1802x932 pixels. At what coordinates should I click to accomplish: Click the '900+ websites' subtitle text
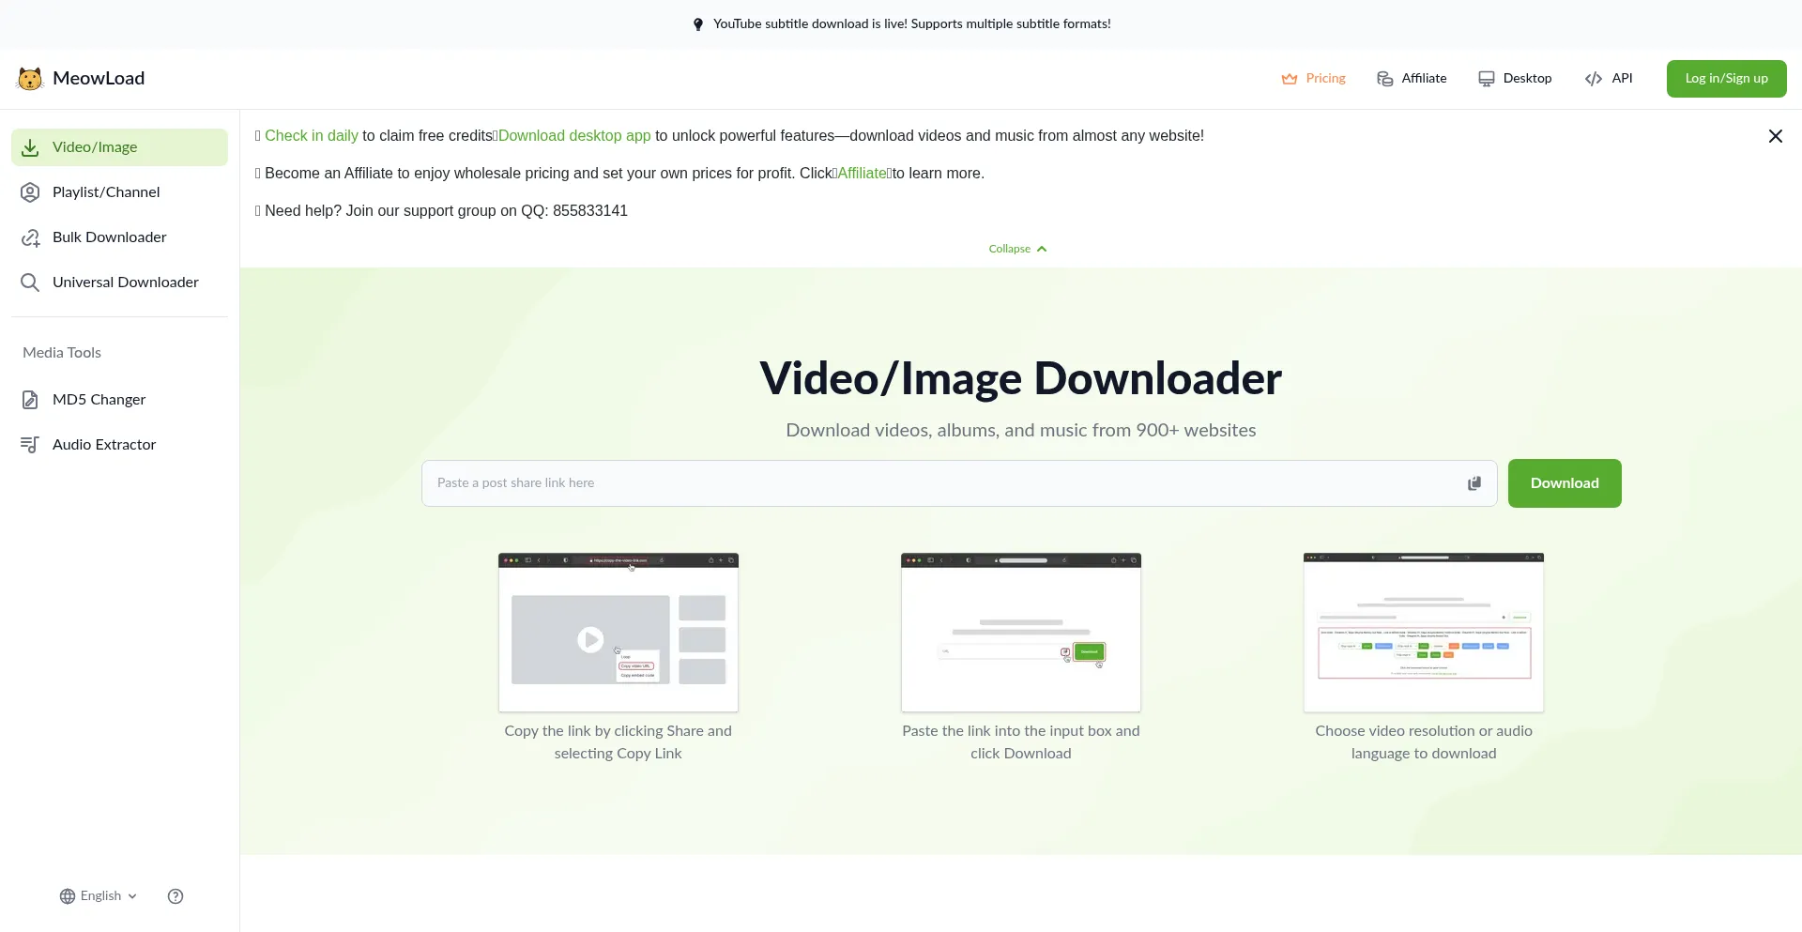pos(1021,431)
